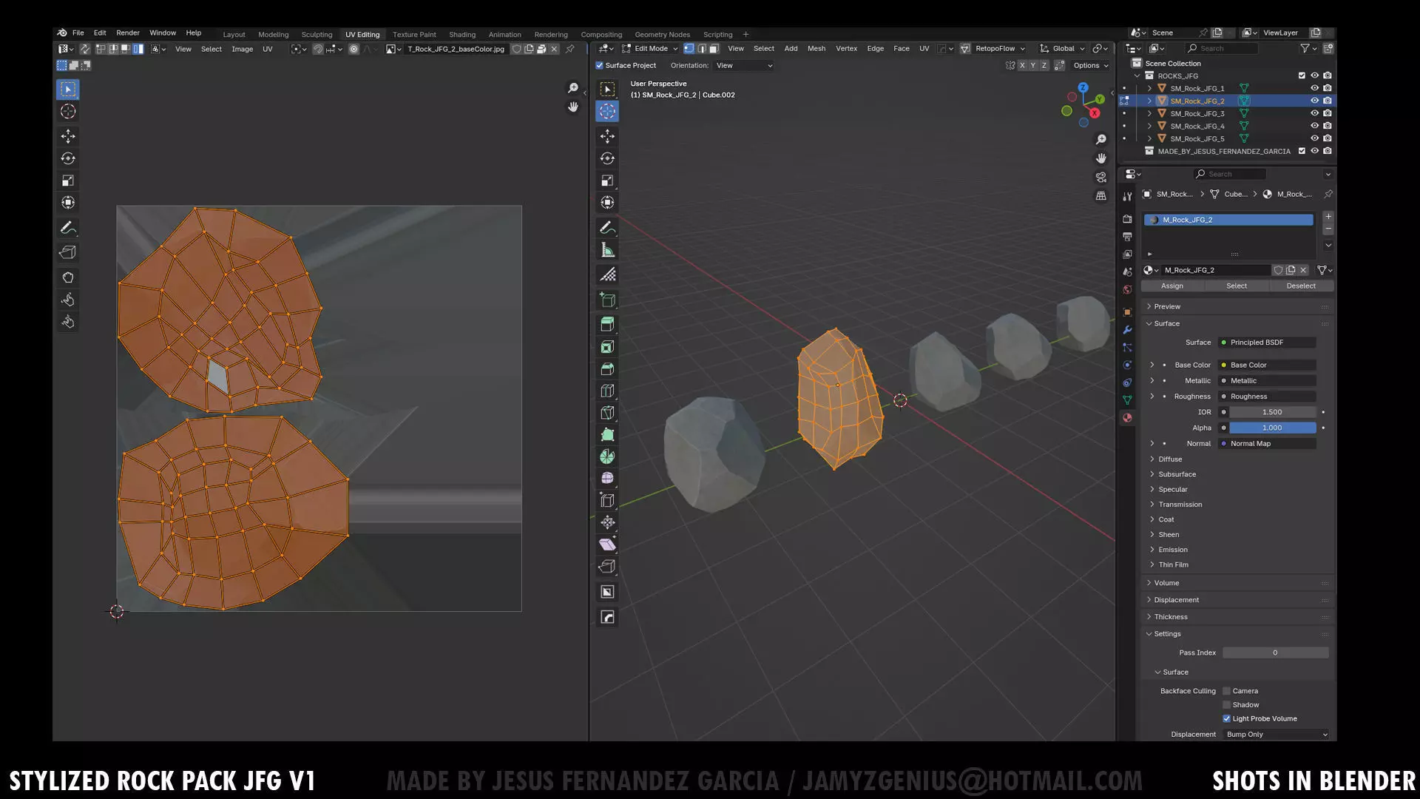The height and width of the screenshot is (799, 1420).
Task: Select the Move tool in UV editor
Action: tap(68, 136)
